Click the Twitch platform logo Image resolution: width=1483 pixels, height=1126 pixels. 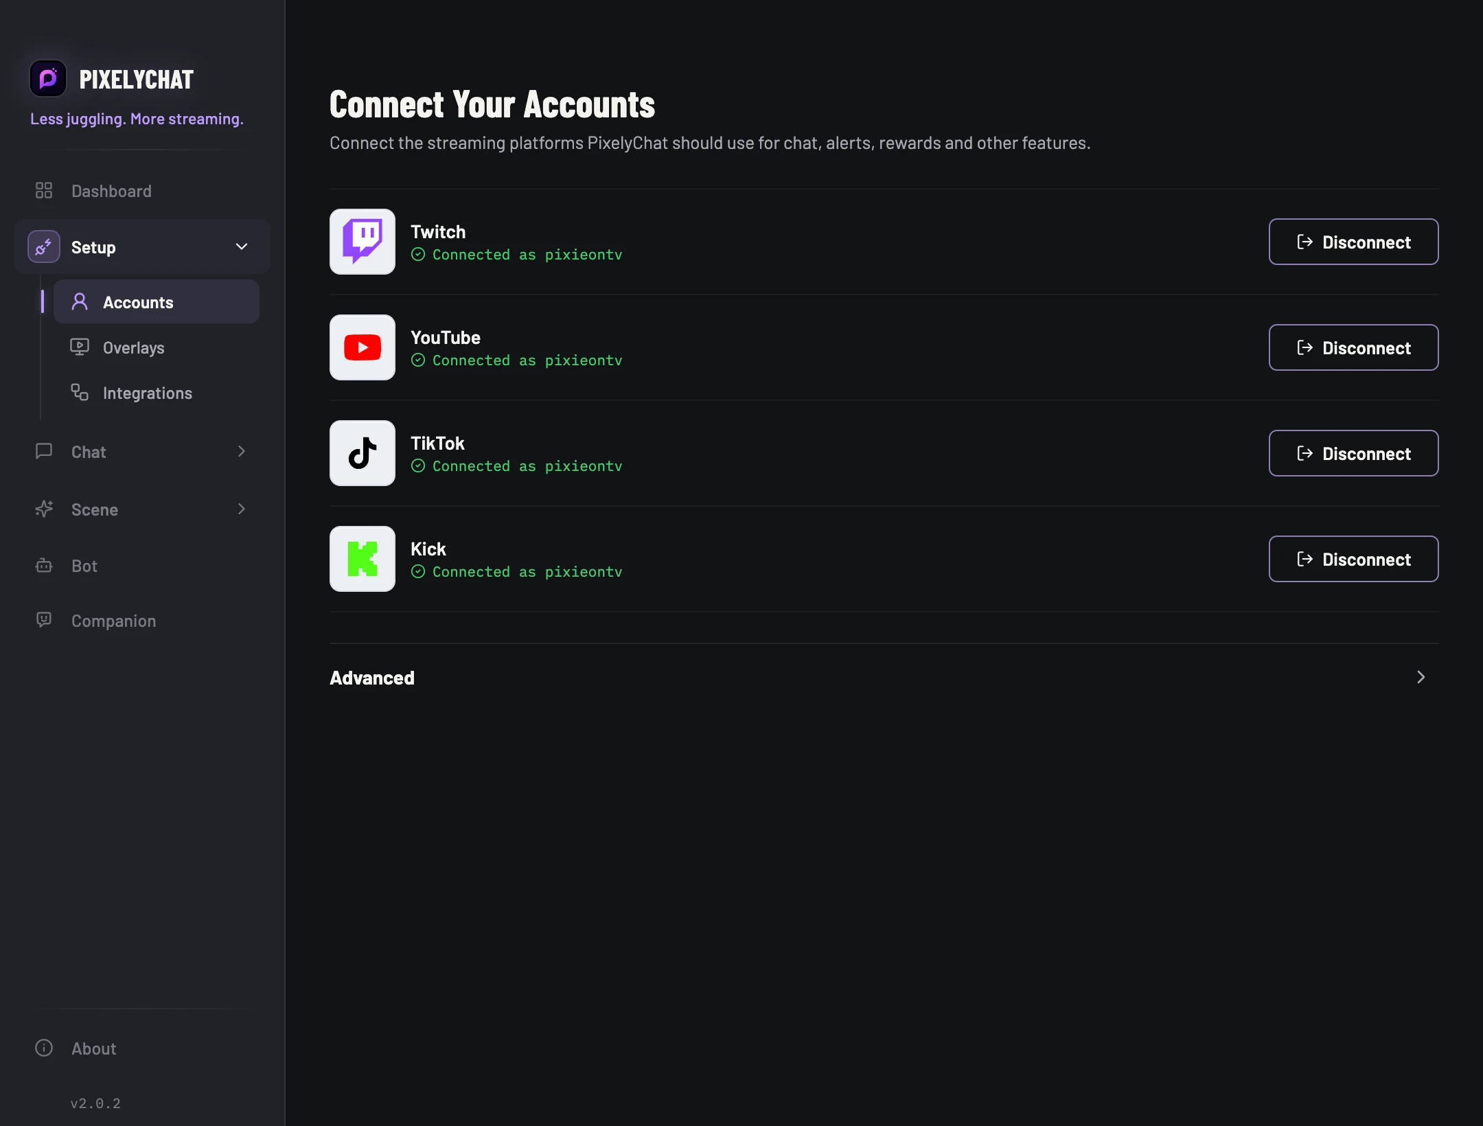tap(363, 242)
